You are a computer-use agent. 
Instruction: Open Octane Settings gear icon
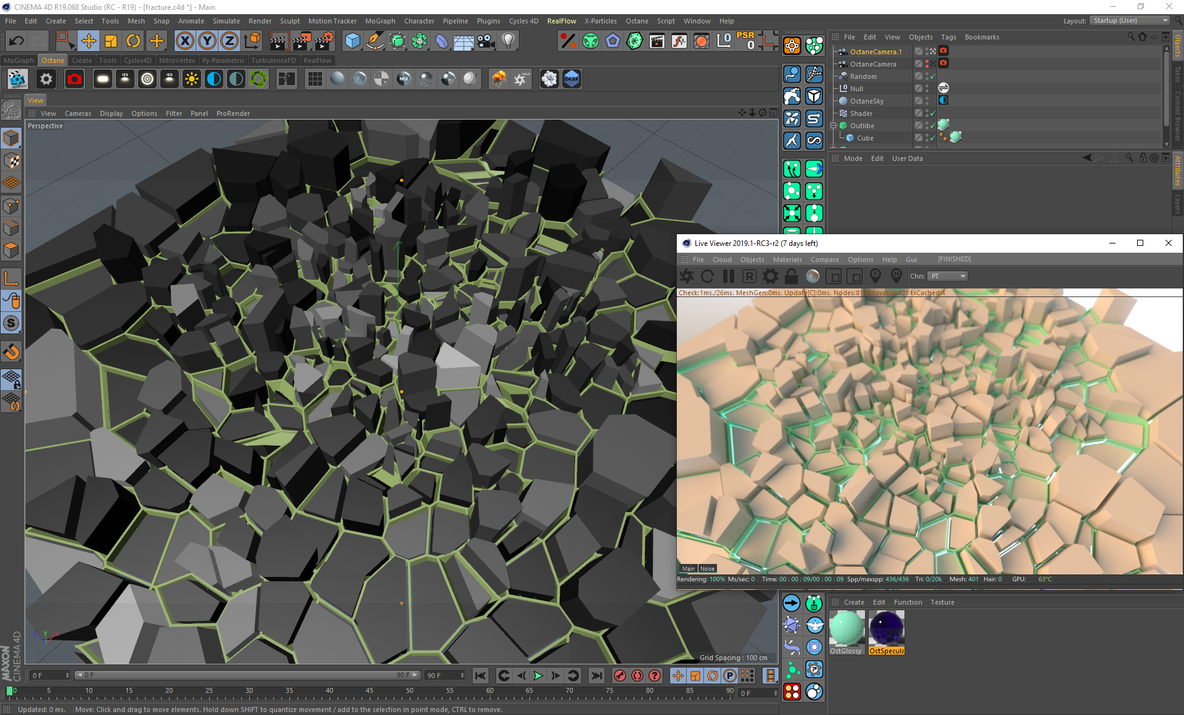pyautogui.click(x=46, y=79)
